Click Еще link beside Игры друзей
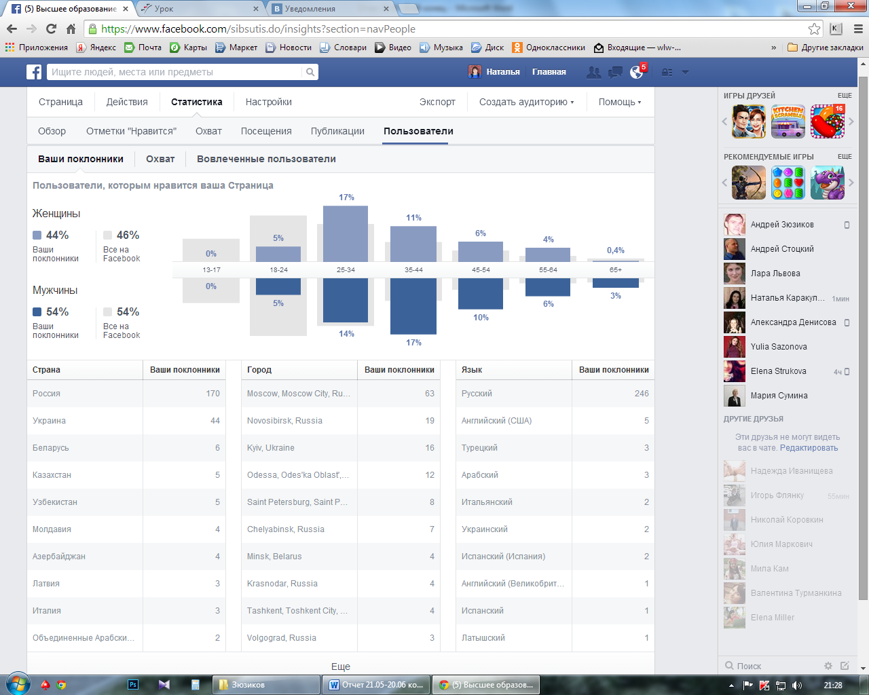Image resolution: width=869 pixels, height=695 pixels. pos(845,96)
